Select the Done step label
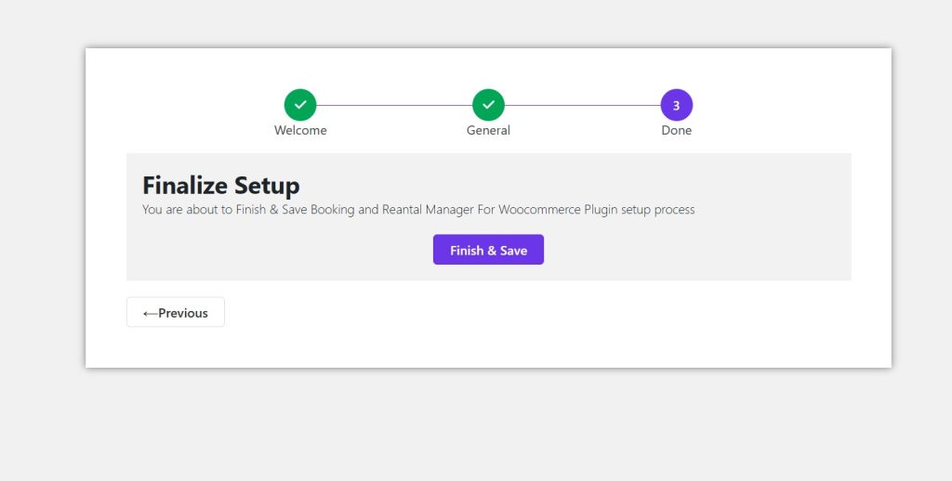The image size is (952, 481). tap(676, 131)
